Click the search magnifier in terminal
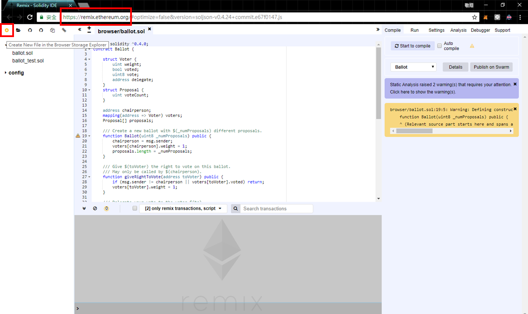 (235, 208)
